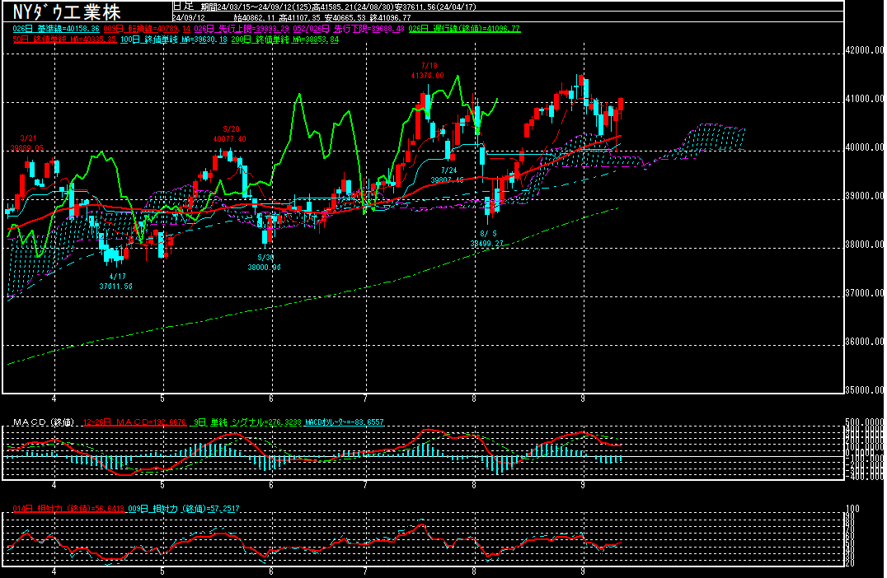
Task: Click the NYダウ工業株 chart title
Action: pos(67,12)
